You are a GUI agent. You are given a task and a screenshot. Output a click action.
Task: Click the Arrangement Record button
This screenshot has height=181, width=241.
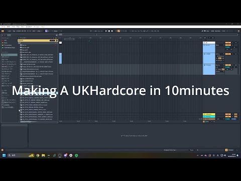coord(112,31)
